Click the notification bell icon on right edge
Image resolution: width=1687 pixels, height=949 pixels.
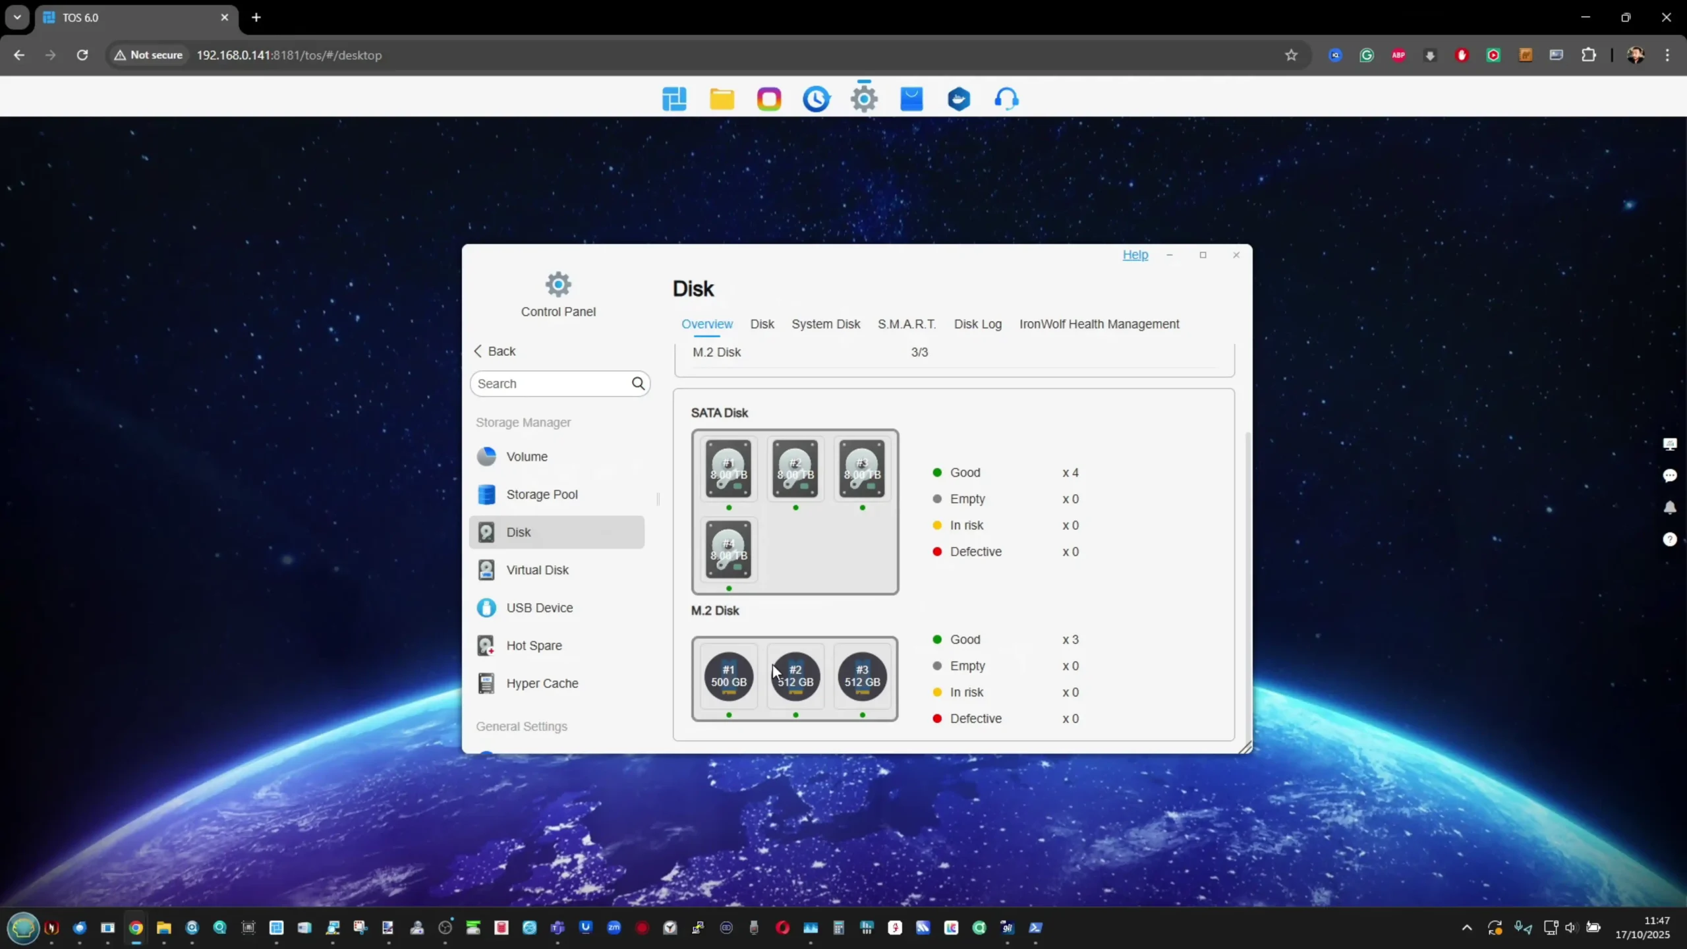coord(1670,507)
